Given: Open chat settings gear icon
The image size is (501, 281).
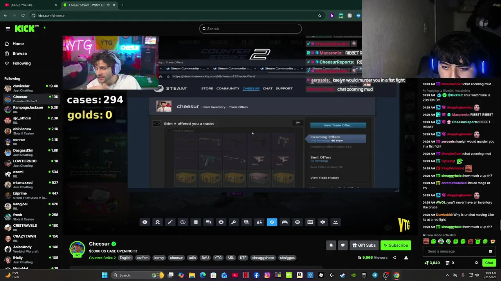Looking at the screenshot, I should (476, 263).
